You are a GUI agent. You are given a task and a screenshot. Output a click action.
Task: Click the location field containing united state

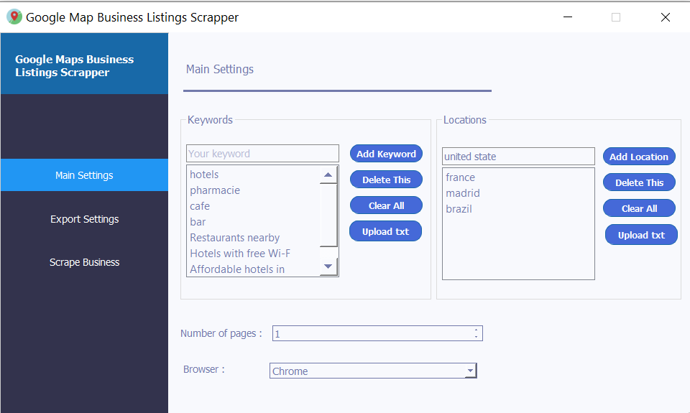518,157
